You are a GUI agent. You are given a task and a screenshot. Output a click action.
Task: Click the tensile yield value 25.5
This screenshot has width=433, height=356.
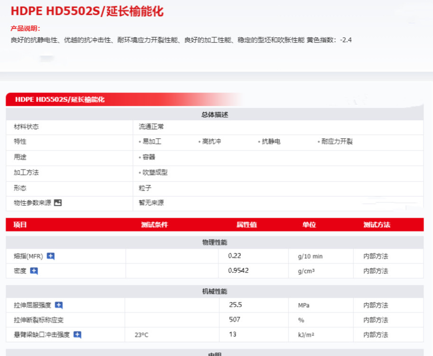[x=235, y=305]
